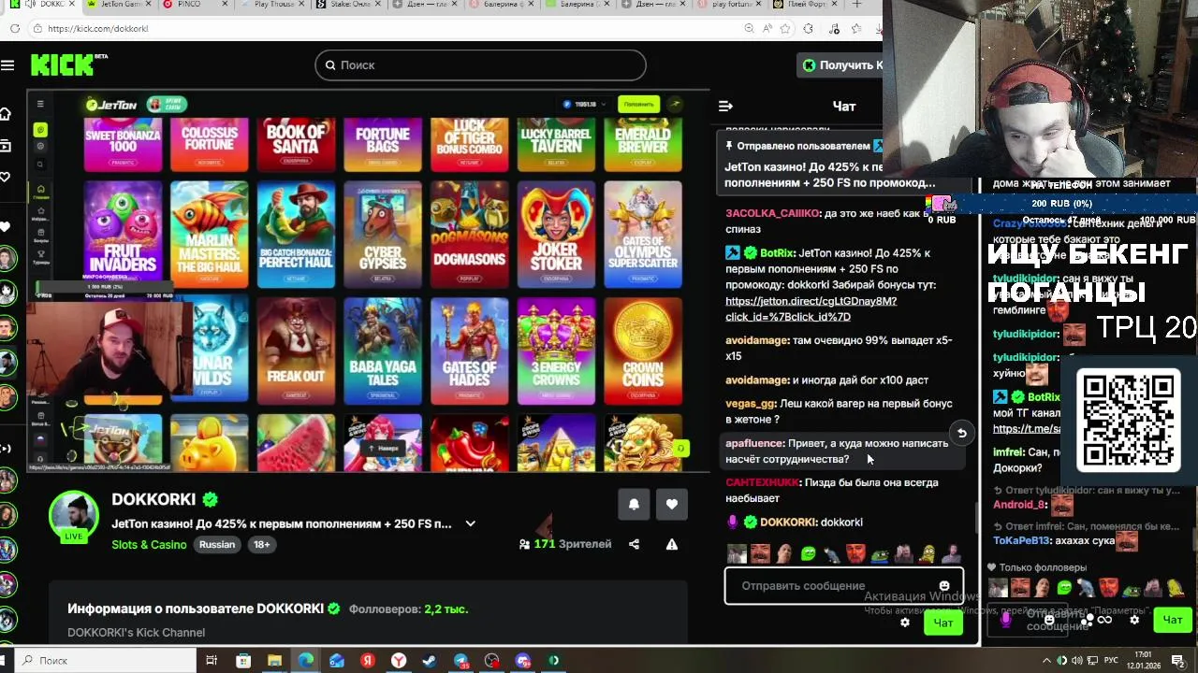Select the 18+ tag
The width and height of the screenshot is (1198, 673).
[261, 544]
